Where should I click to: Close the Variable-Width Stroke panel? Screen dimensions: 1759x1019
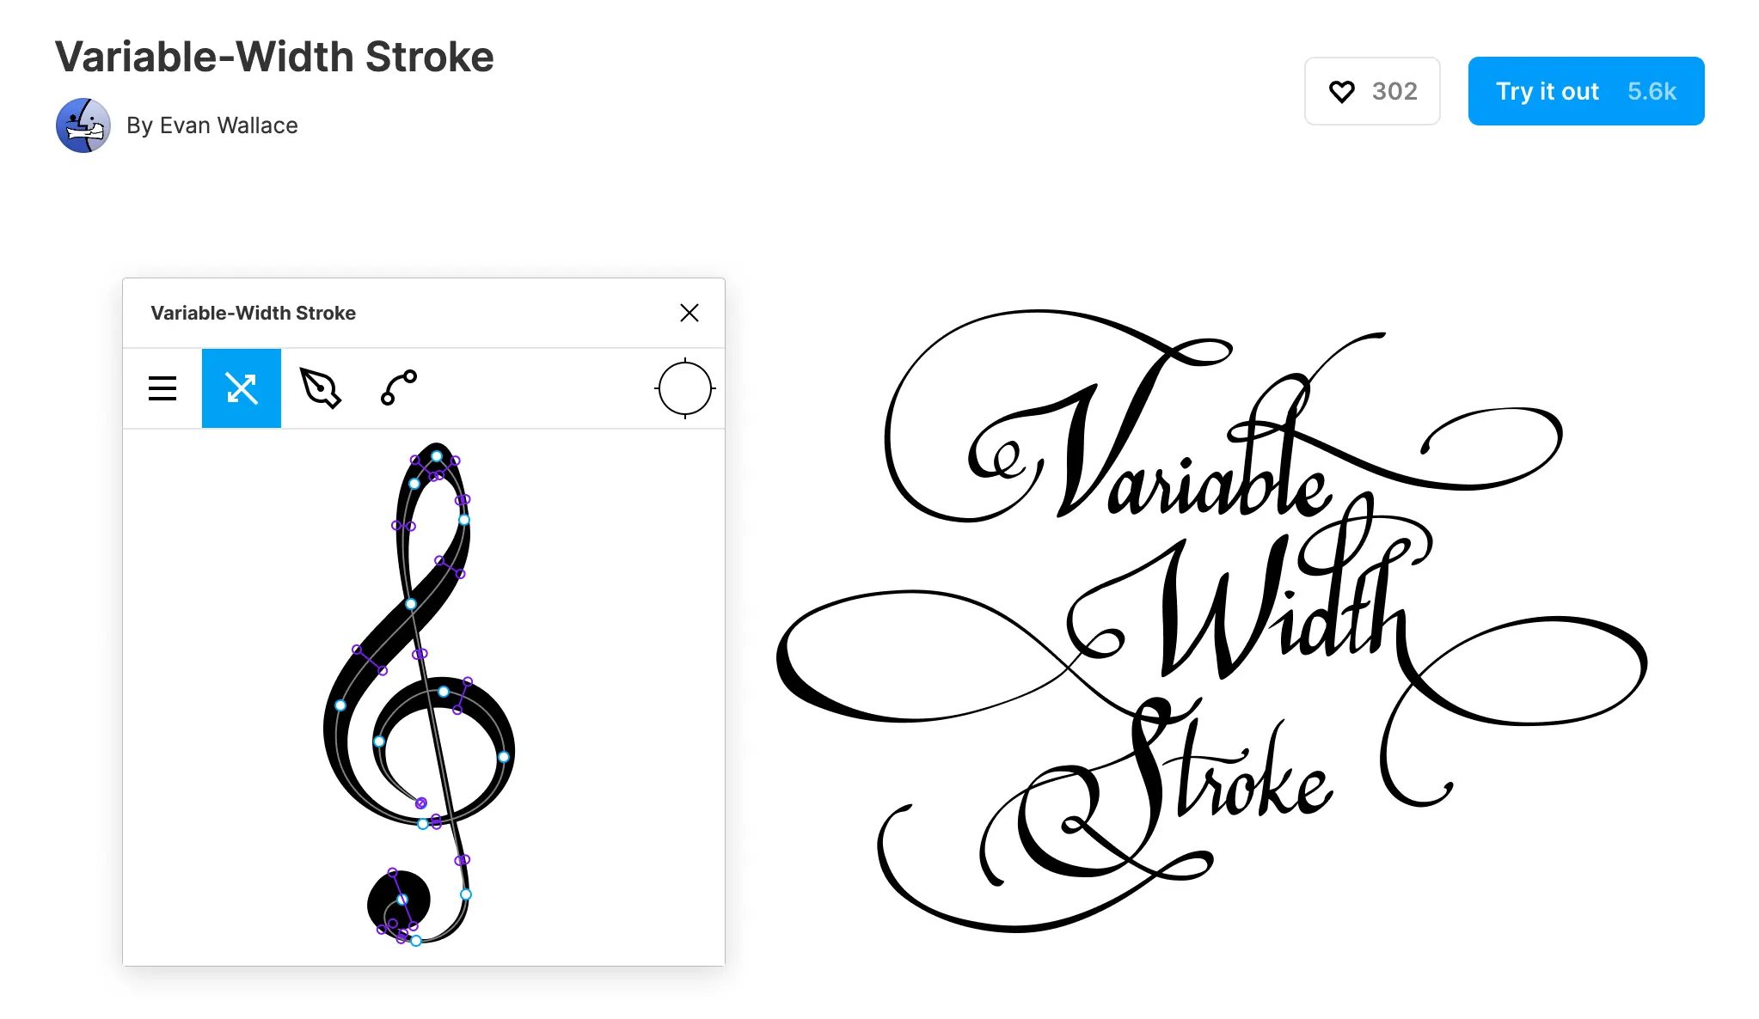(x=690, y=313)
